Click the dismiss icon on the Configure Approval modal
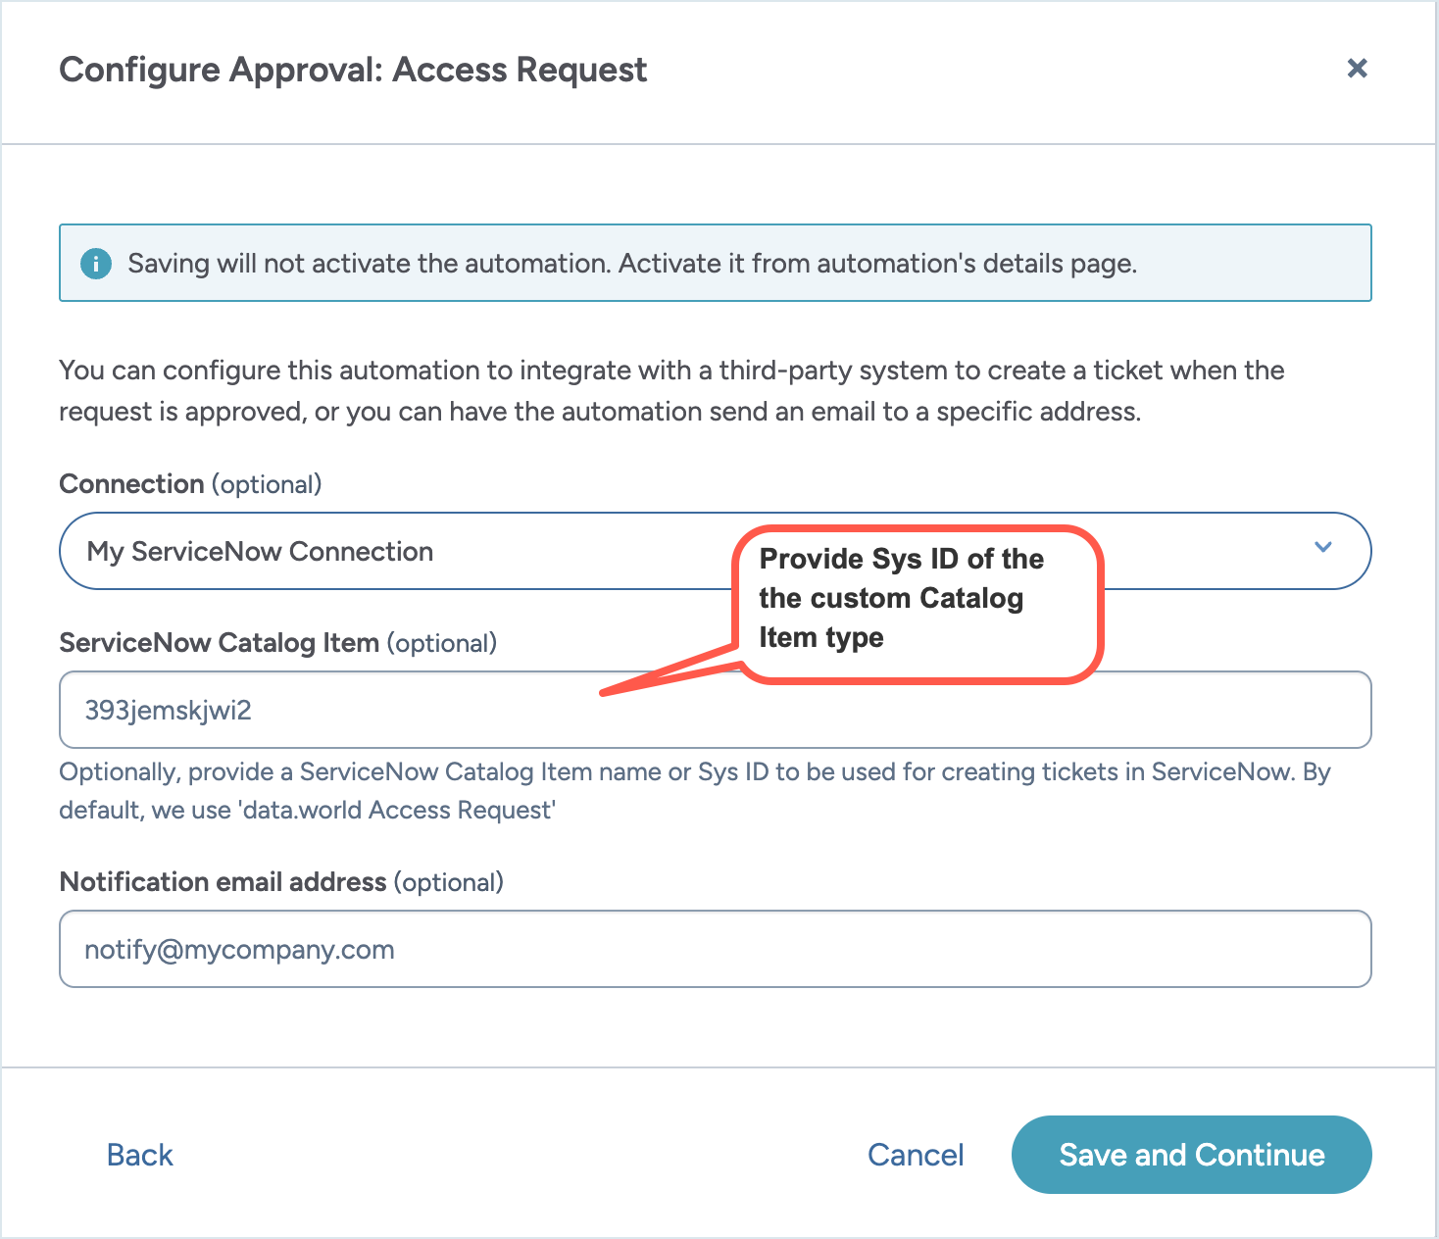Viewport: 1439px width, 1239px height. tap(1357, 69)
